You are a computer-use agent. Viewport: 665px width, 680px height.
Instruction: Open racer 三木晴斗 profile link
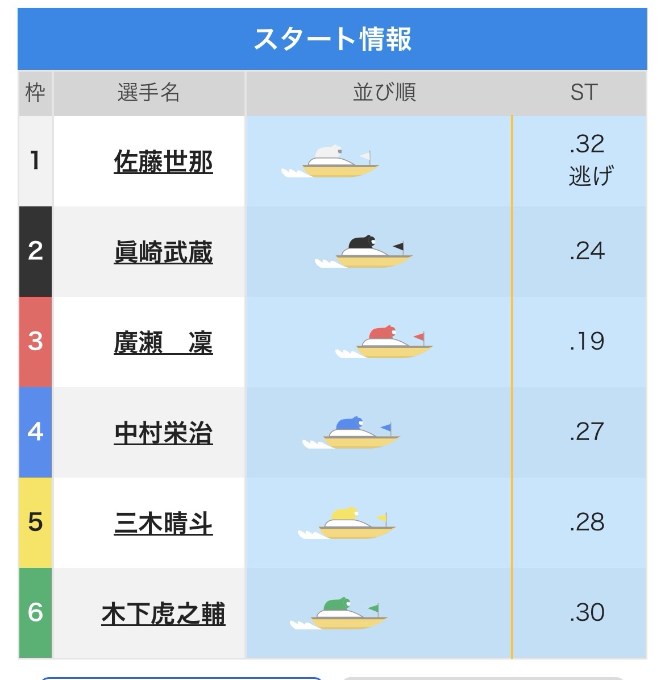coord(163,524)
